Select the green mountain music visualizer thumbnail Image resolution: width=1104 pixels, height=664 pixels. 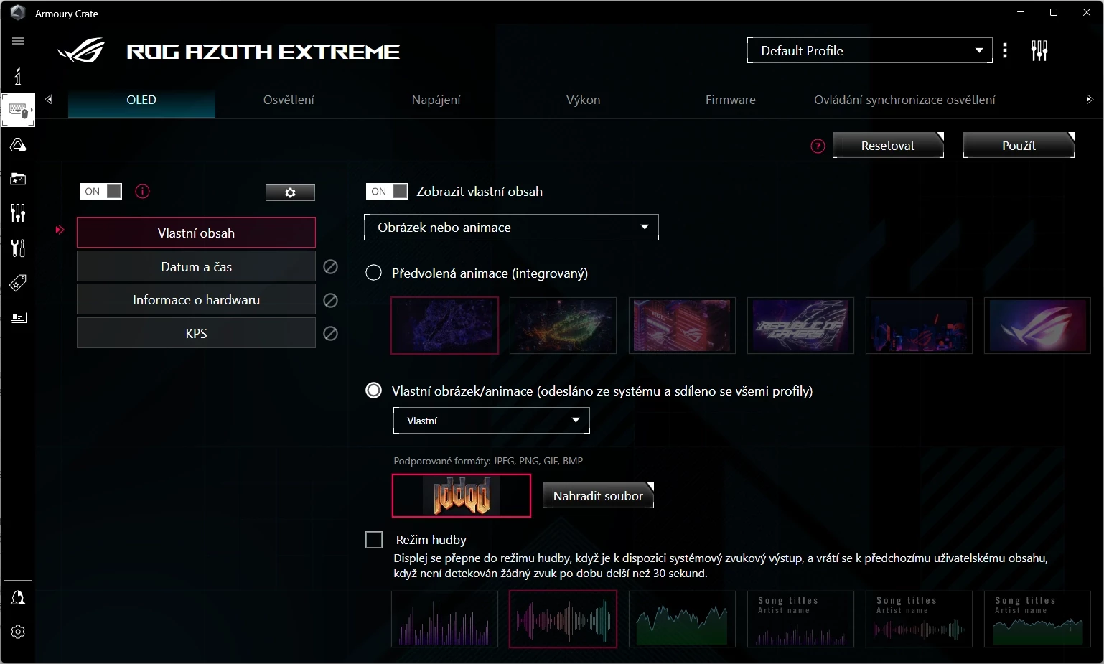click(682, 619)
